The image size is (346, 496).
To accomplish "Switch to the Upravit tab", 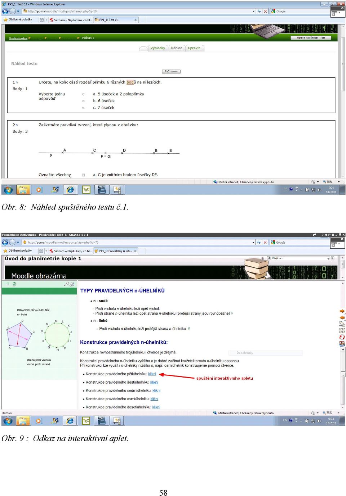I will pos(194,48).
